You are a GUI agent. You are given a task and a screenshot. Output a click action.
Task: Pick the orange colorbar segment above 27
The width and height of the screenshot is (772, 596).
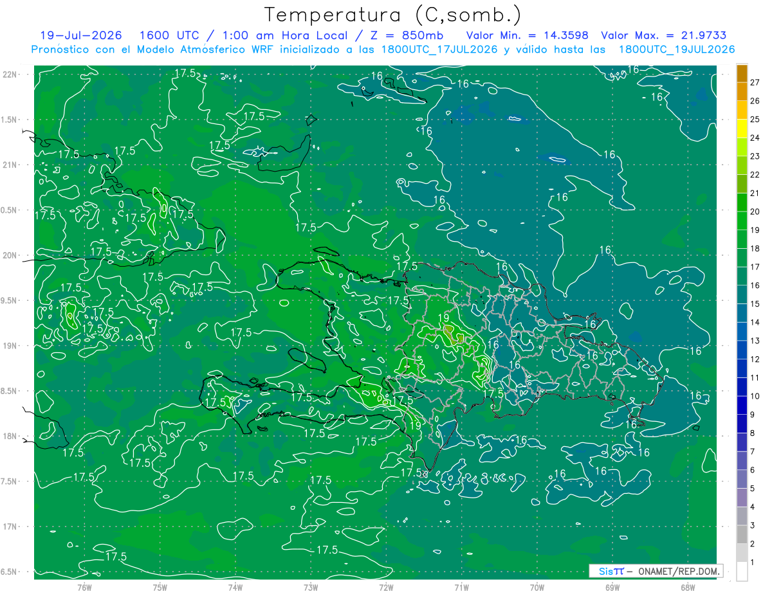tap(742, 73)
